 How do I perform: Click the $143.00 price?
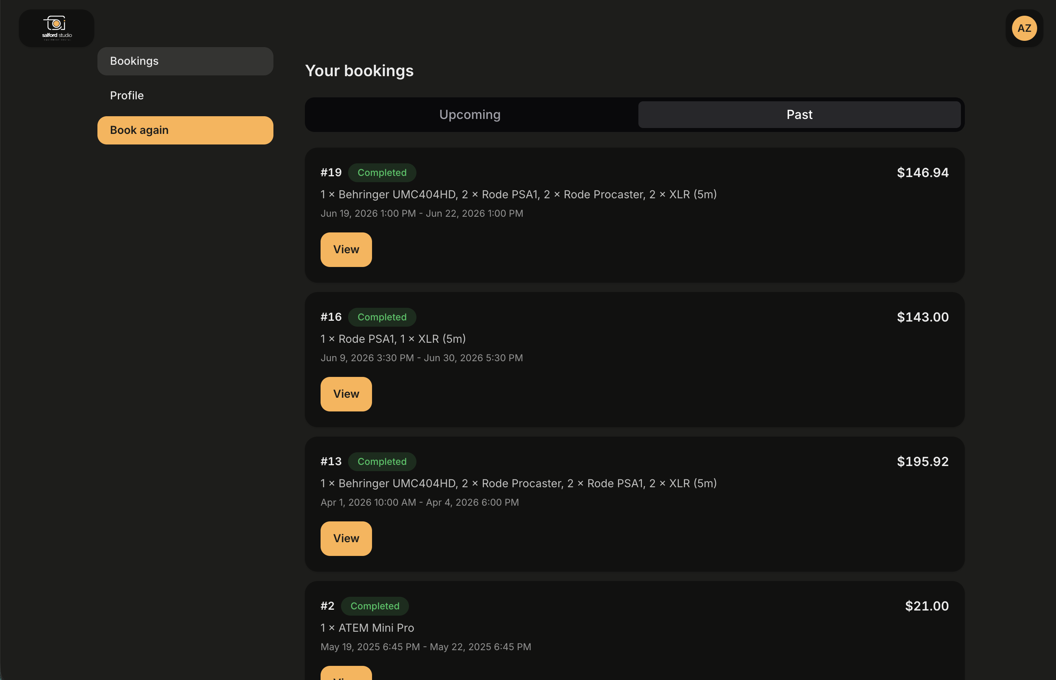tap(922, 317)
